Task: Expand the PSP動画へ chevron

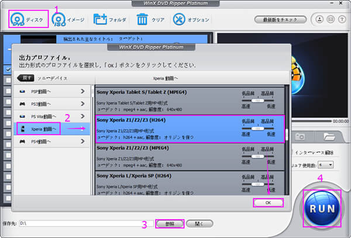Action: (82, 91)
